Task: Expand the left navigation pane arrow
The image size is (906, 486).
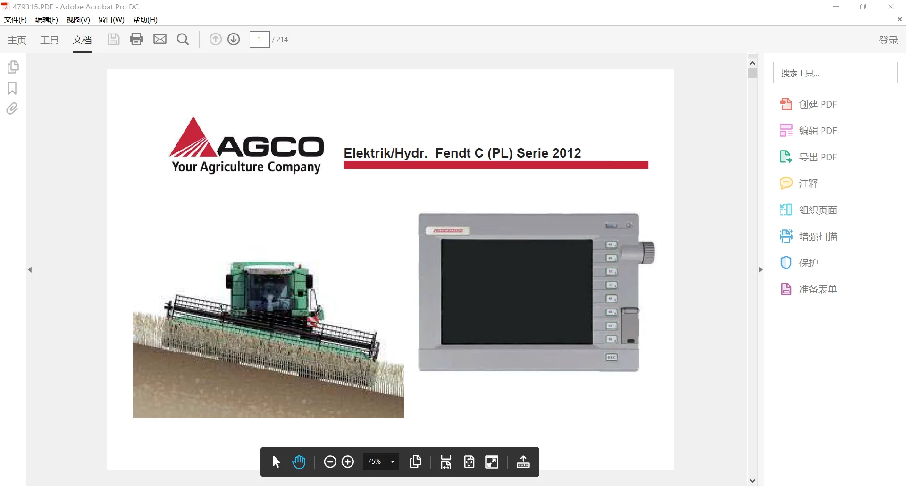Action: (x=30, y=270)
